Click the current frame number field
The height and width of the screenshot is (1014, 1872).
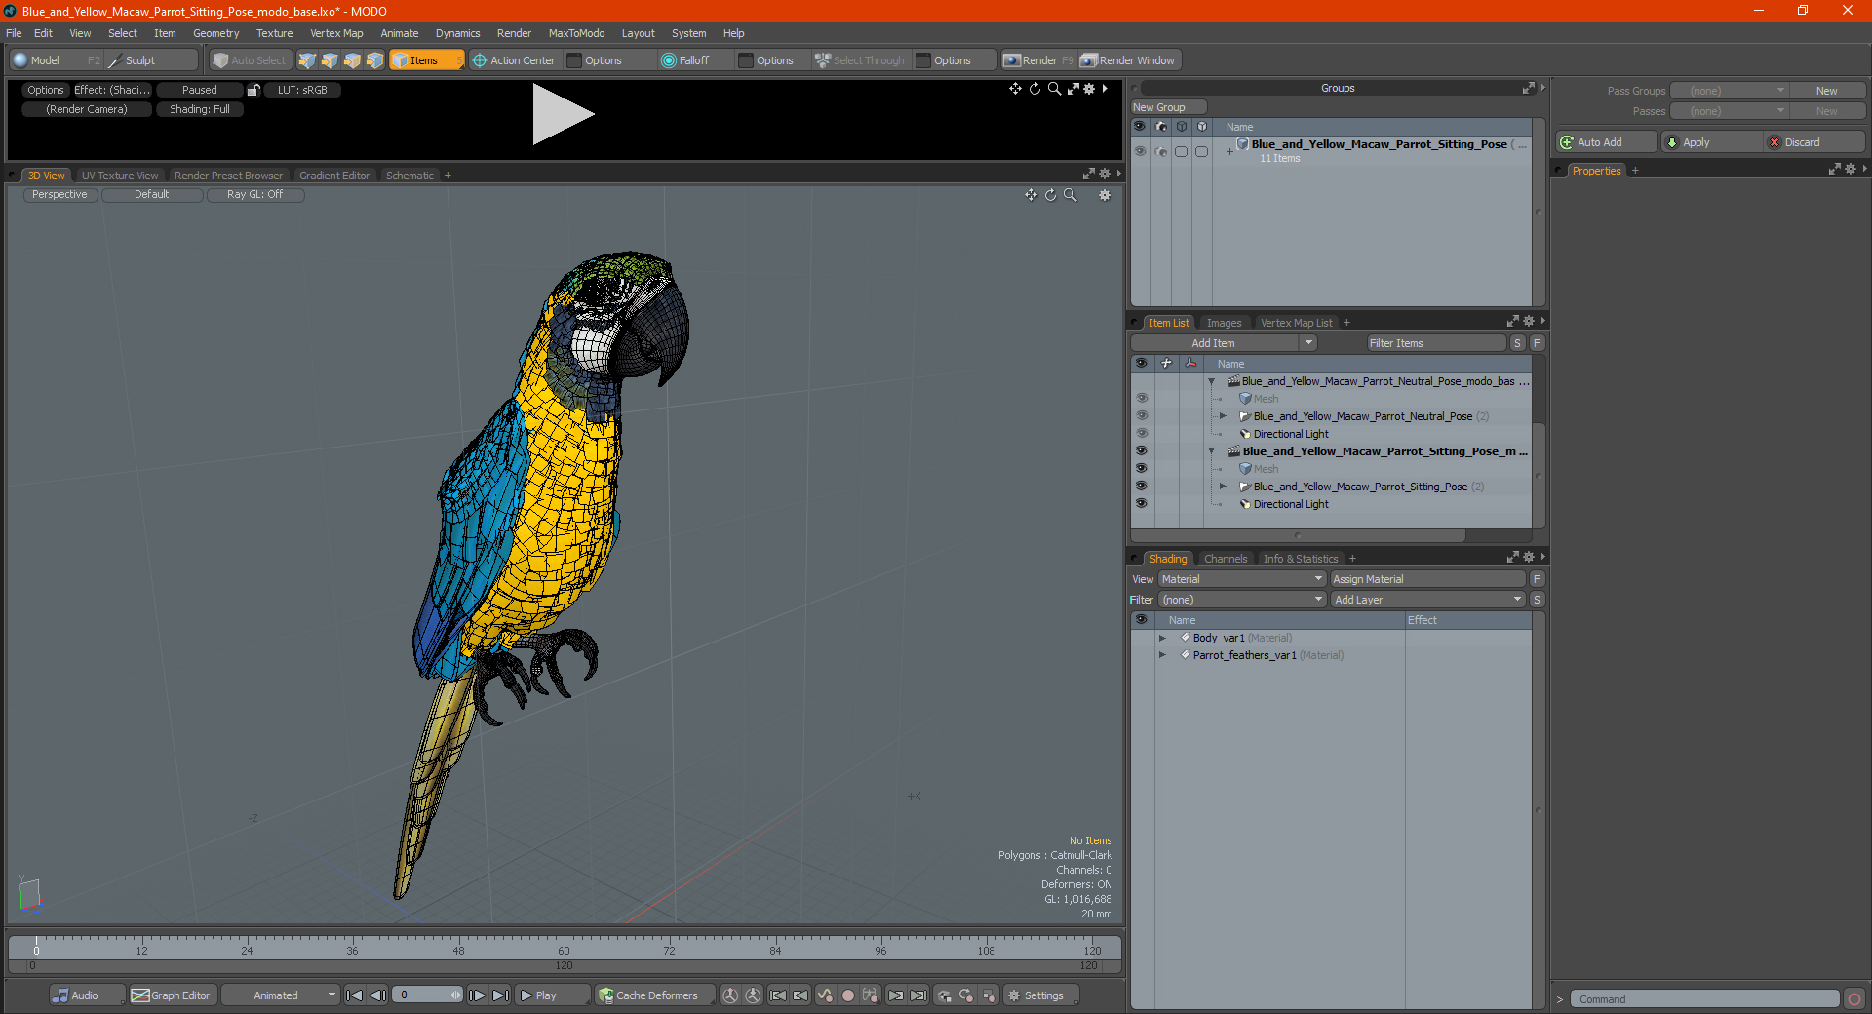coord(420,995)
